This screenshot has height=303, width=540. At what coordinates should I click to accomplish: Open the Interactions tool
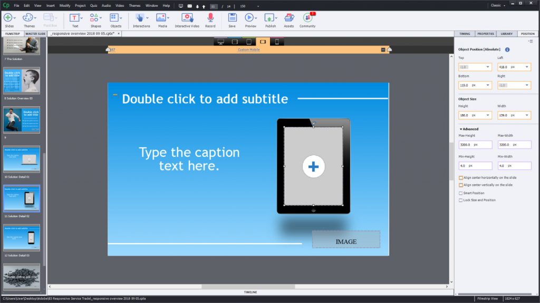140,18
